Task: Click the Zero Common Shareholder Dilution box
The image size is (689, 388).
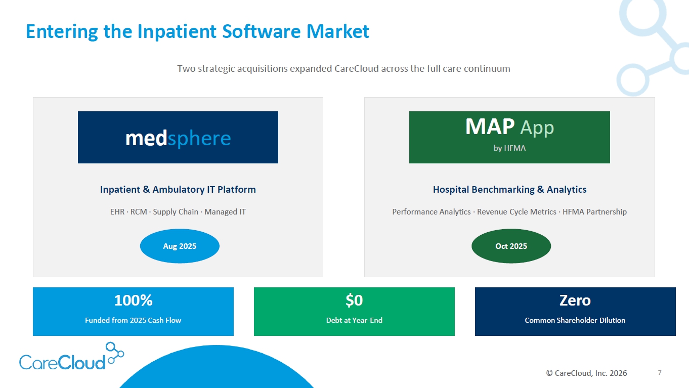Action: tap(575, 311)
